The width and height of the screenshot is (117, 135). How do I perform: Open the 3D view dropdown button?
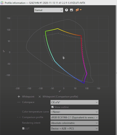click(79, 10)
